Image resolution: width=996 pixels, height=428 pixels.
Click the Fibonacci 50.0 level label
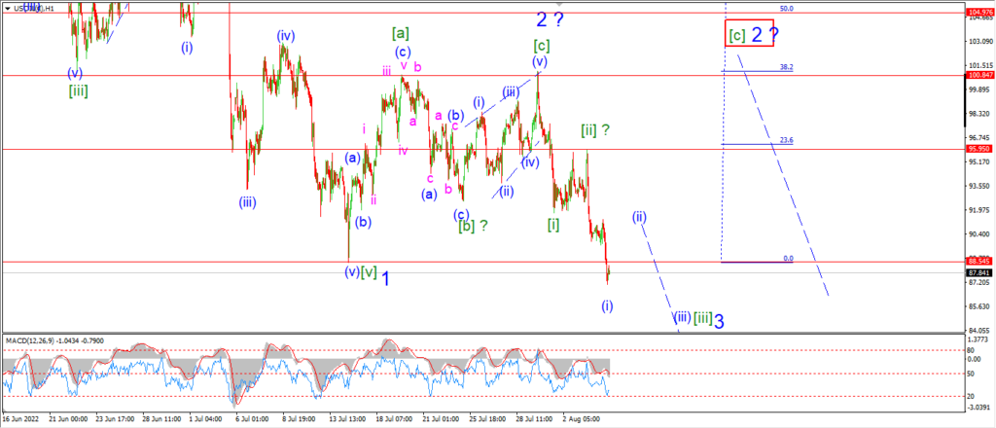pos(786,9)
